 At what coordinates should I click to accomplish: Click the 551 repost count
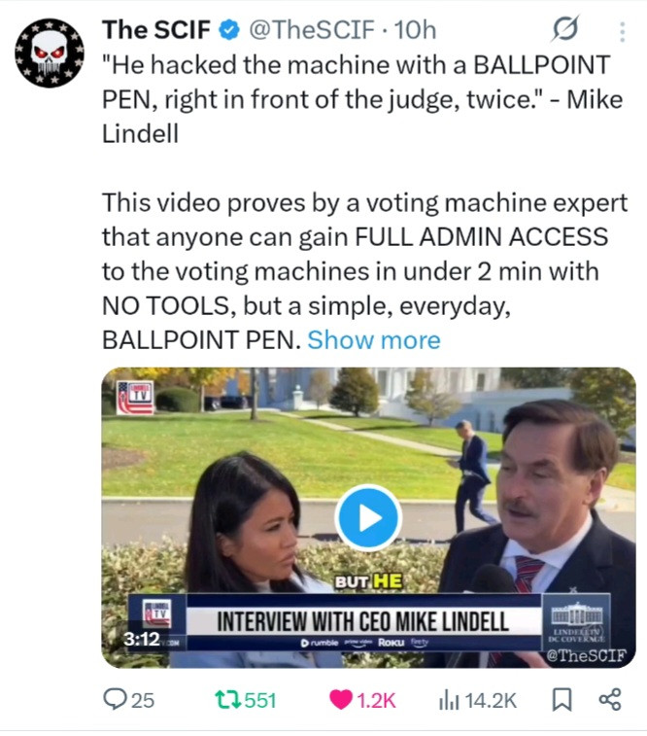pyautogui.click(x=260, y=700)
